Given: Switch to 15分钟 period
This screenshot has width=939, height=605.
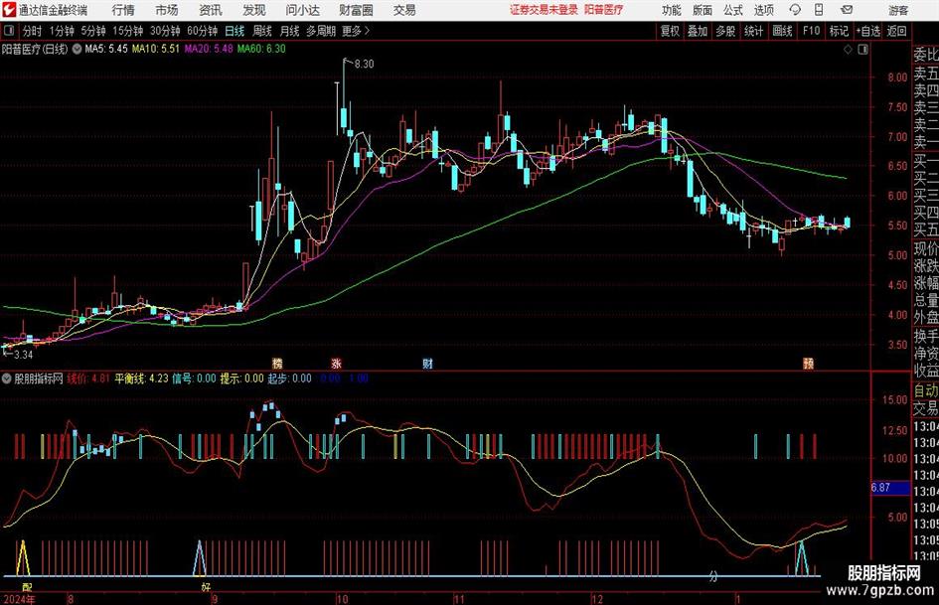Looking at the screenshot, I should pyautogui.click(x=127, y=31).
